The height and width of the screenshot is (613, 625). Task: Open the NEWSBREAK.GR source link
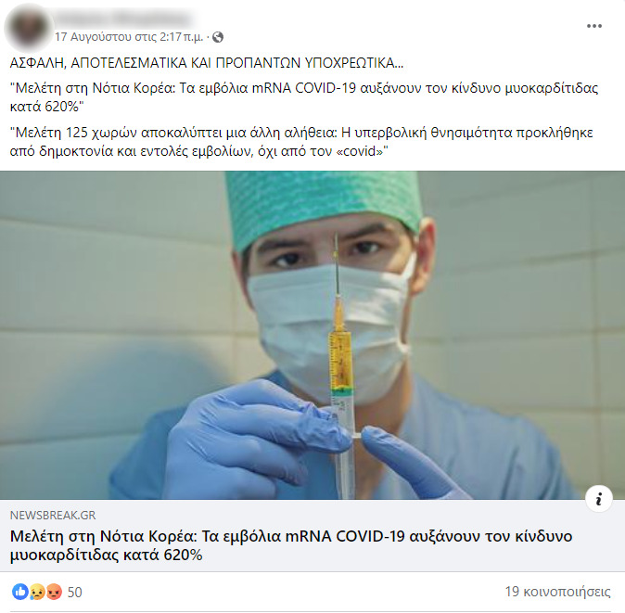point(53,516)
